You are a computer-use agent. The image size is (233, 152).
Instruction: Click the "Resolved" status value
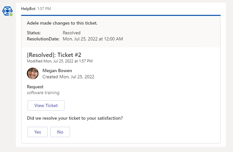point(72,33)
